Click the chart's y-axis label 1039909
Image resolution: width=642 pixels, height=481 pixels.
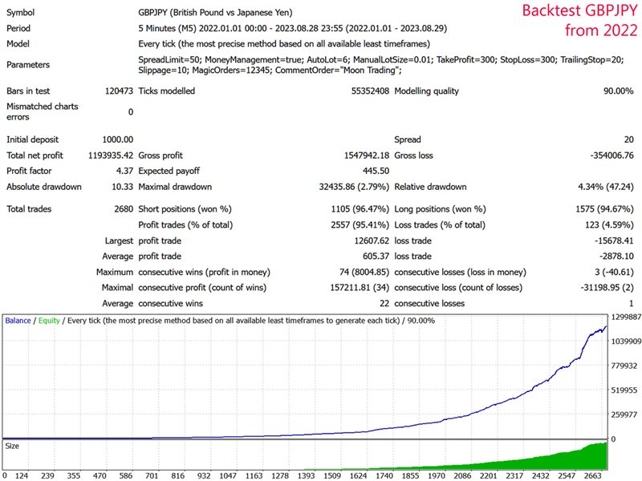click(x=626, y=342)
